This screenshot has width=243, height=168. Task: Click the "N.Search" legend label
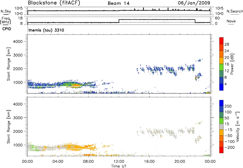[x=234, y=11]
